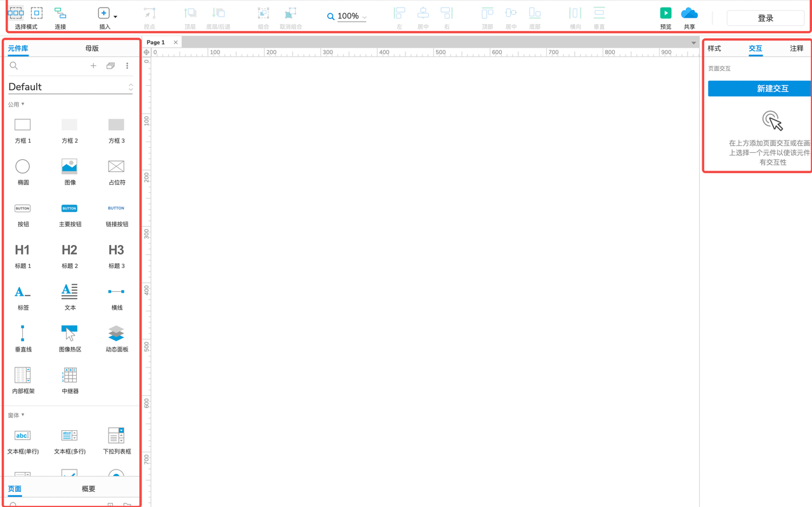The width and height of the screenshot is (812, 507).
Task: Open the page tabs list dropdown arrow
Action: coord(693,43)
